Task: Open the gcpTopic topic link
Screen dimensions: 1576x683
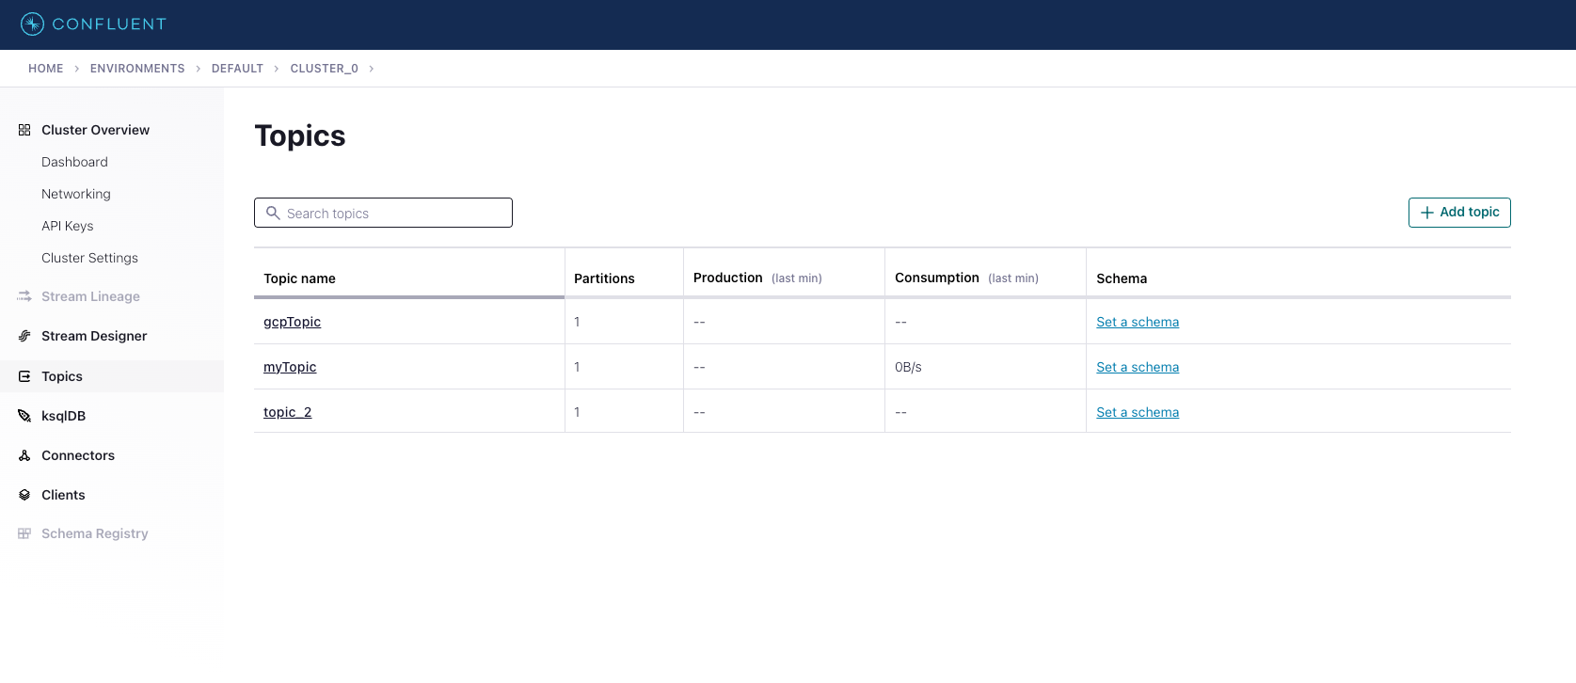Action: click(292, 322)
